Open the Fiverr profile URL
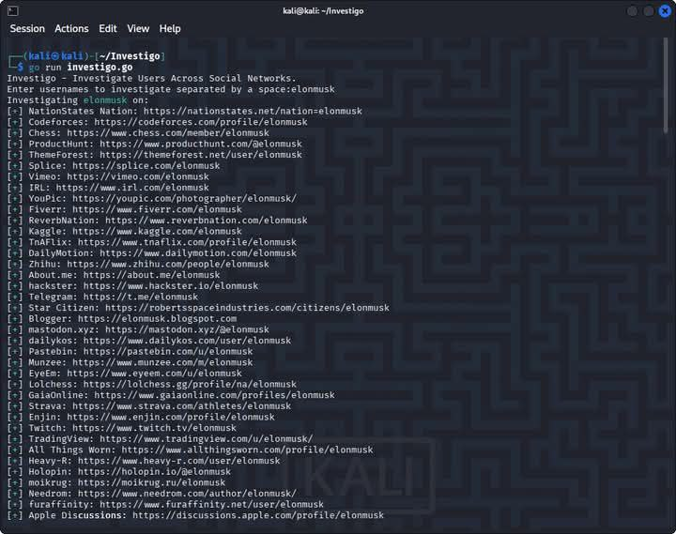 coord(158,209)
